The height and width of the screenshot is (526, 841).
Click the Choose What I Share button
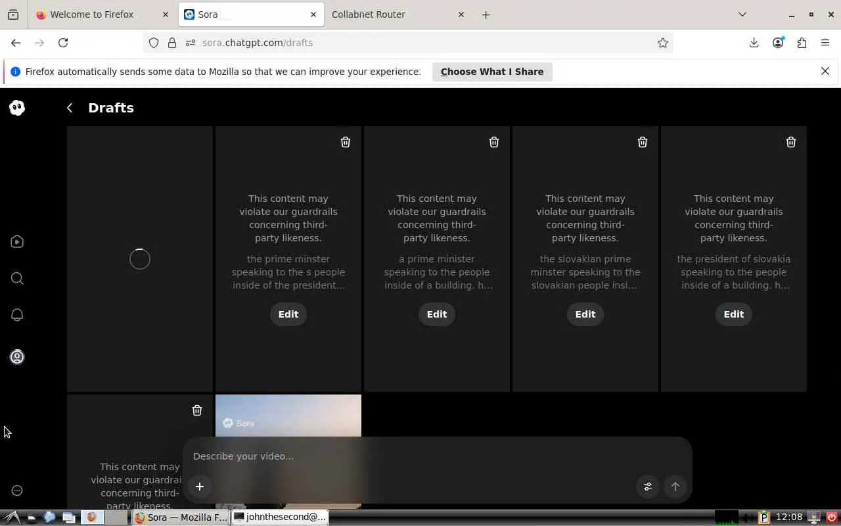pyautogui.click(x=492, y=72)
